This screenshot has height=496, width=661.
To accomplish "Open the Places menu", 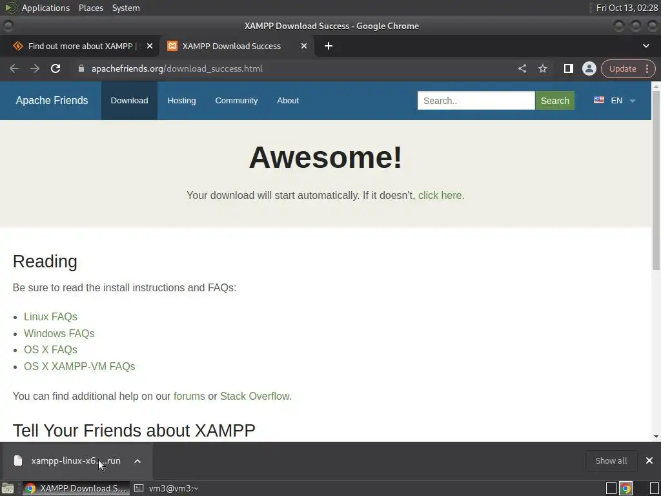I will point(90,8).
